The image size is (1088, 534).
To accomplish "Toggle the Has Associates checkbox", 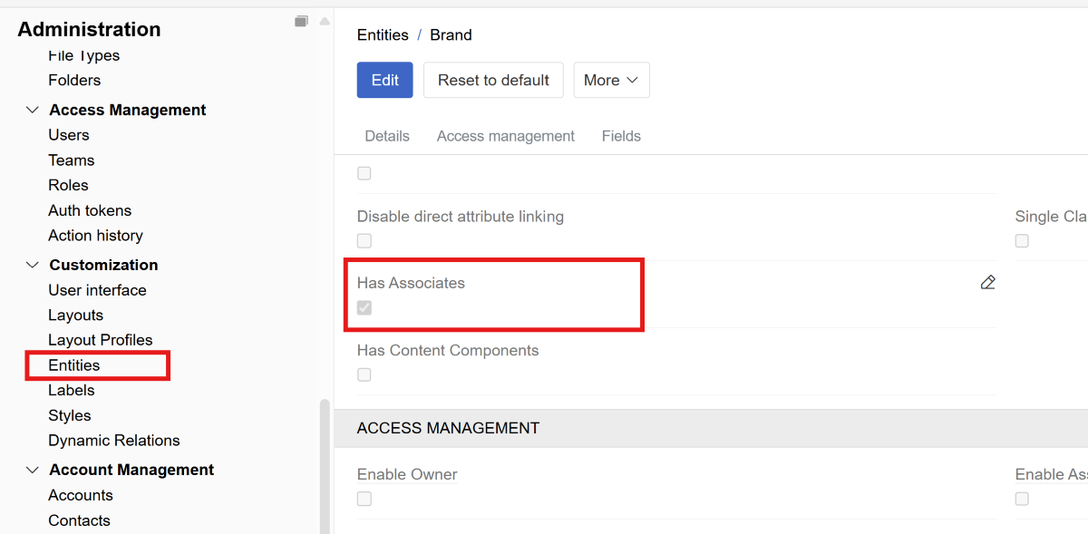I will (364, 308).
